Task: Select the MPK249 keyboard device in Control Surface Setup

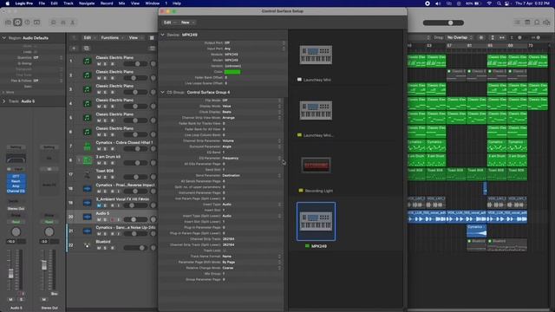Action: coord(316,222)
